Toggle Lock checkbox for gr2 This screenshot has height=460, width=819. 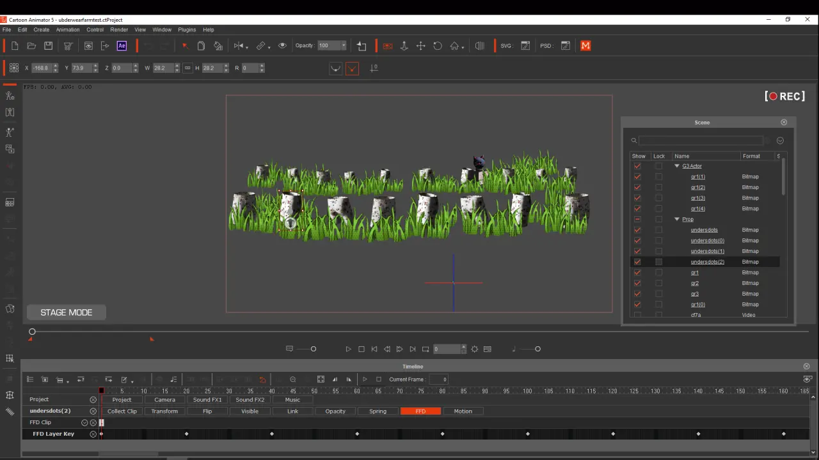(x=659, y=283)
